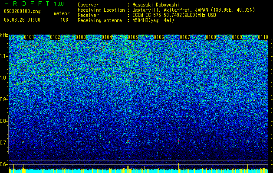Click the Receiving Location label

pos(101,10)
